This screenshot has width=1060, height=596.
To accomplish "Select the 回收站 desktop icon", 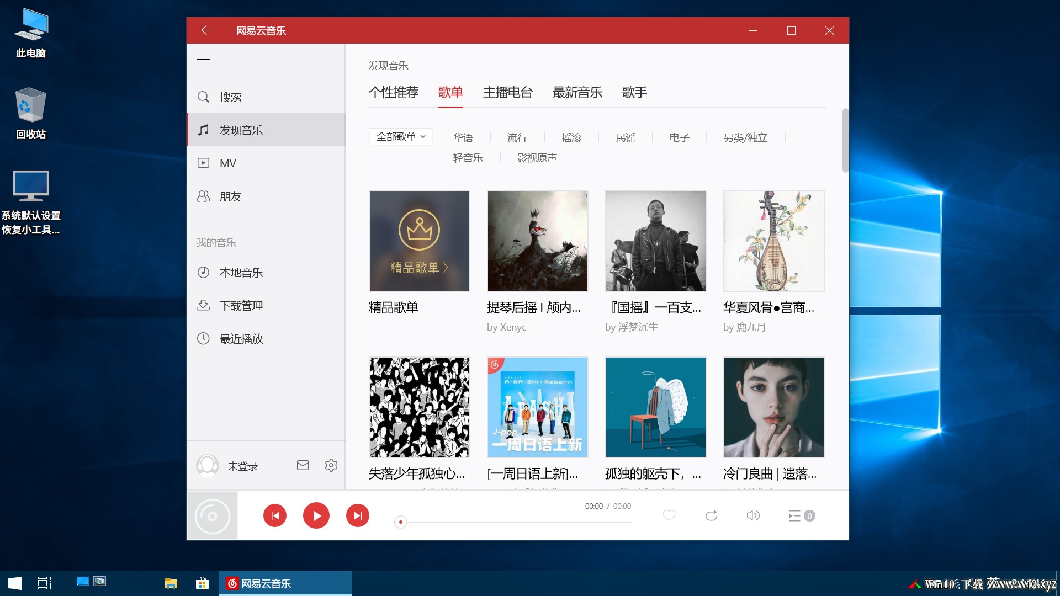I will coord(31,114).
